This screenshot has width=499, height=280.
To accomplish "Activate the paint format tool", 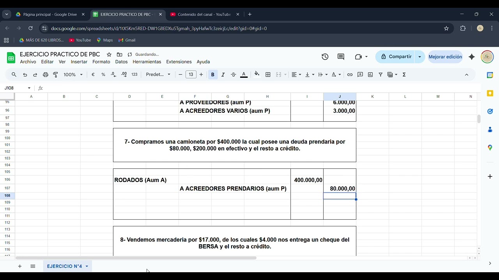I will [x=55, y=75].
